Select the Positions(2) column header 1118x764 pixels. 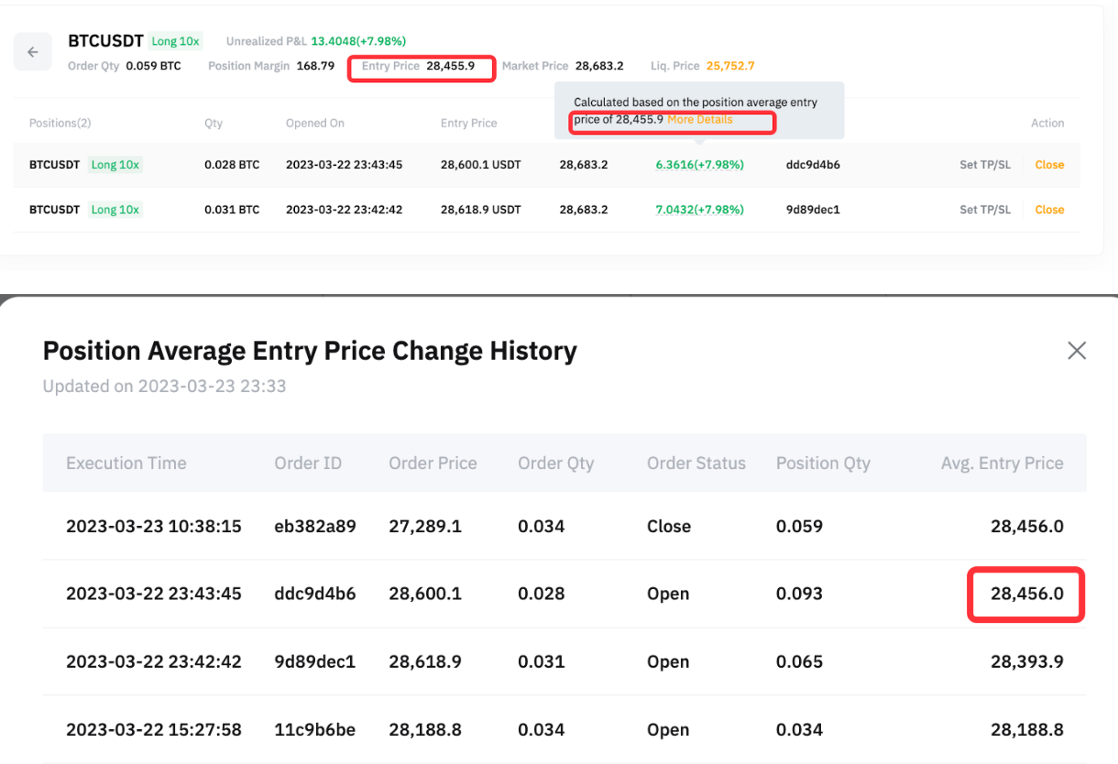[x=60, y=123]
